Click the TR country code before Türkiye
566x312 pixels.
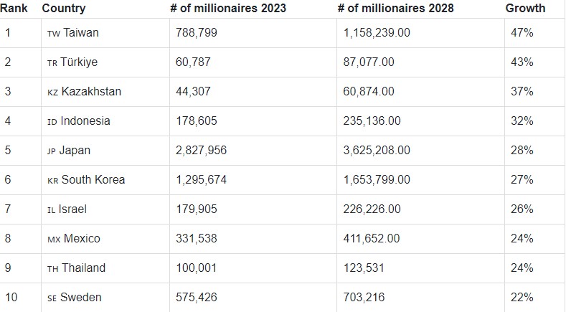point(52,63)
